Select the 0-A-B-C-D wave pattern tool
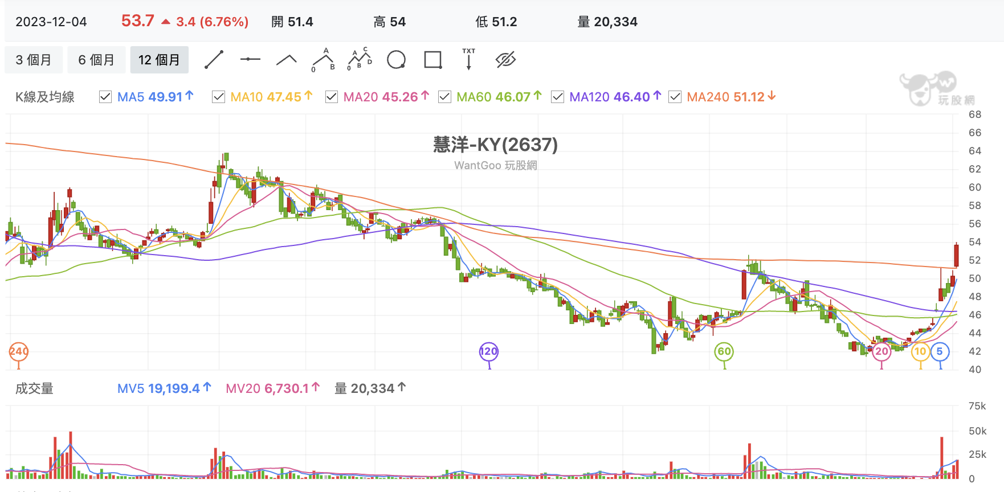This screenshot has height=492, width=1004. [360, 59]
